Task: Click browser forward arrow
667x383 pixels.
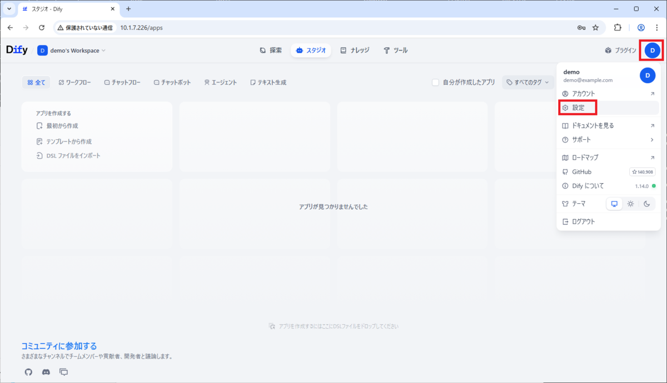Action: coord(26,27)
